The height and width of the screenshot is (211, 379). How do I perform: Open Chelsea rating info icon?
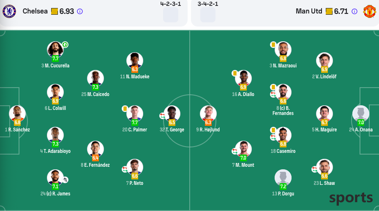point(80,11)
